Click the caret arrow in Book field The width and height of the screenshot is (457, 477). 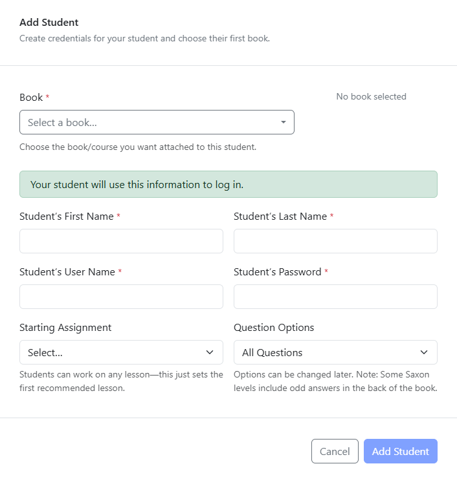pyautogui.click(x=284, y=122)
